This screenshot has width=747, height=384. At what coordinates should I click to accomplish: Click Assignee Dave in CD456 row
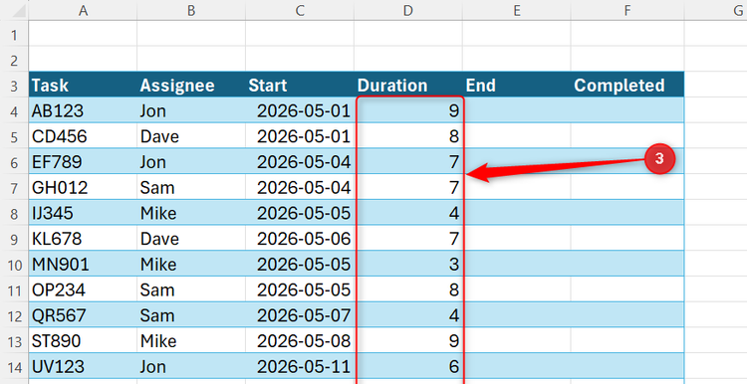click(191, 136)
